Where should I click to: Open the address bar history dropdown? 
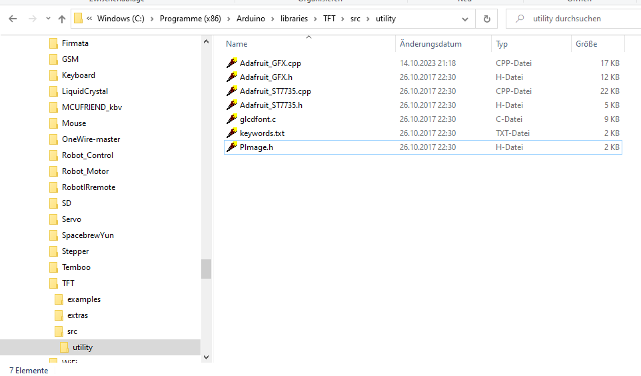click(465, 19)
